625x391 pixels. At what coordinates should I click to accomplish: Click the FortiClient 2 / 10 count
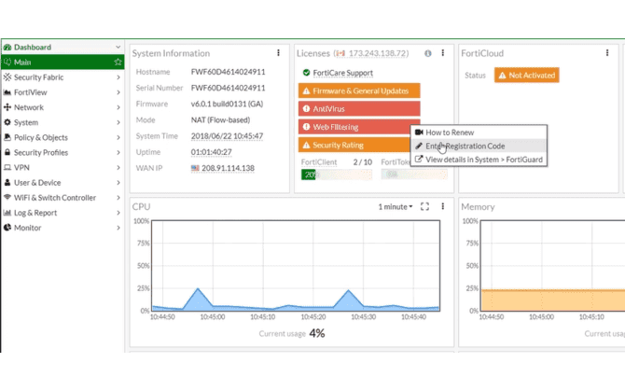click(x=362, y=162)
